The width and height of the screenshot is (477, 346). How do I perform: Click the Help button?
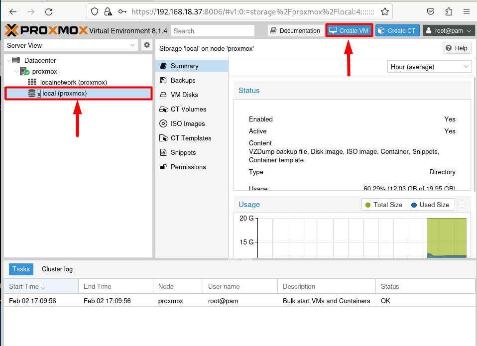[457, 48]
